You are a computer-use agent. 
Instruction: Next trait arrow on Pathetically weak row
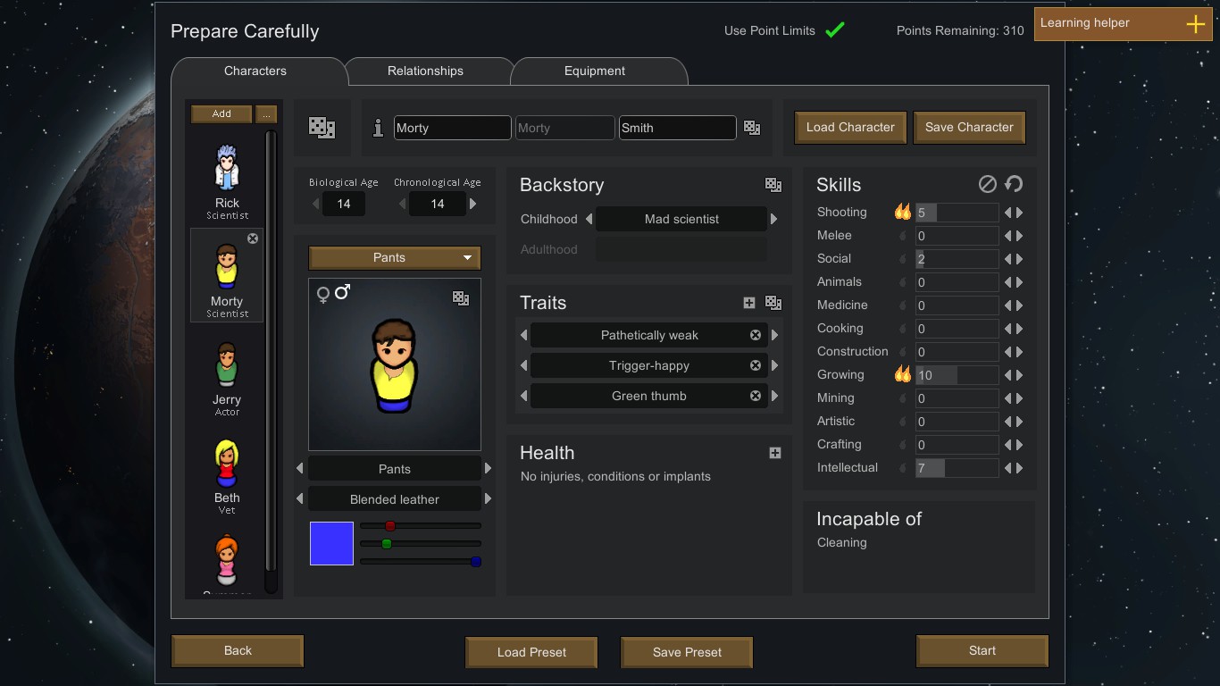(774, 335)
